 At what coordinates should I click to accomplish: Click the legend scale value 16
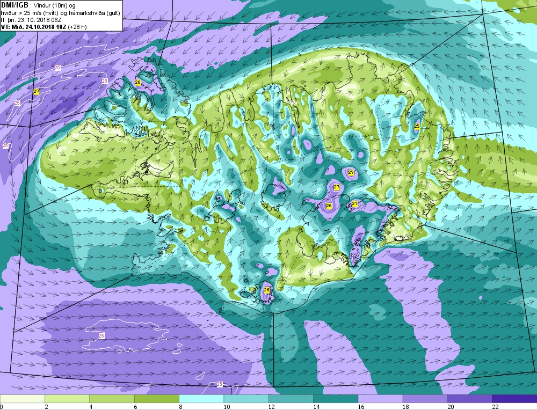pos(361,407)
